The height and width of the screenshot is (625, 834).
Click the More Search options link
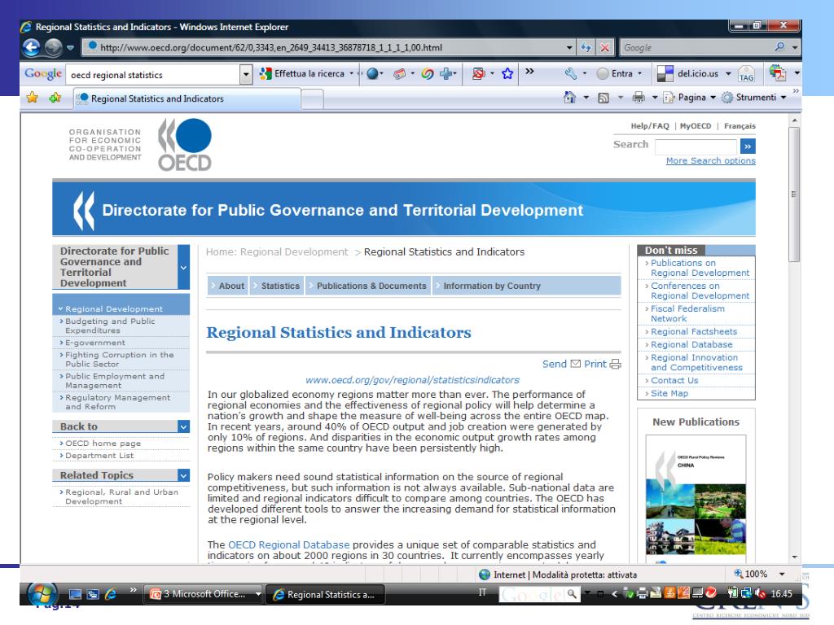point(710,160)
